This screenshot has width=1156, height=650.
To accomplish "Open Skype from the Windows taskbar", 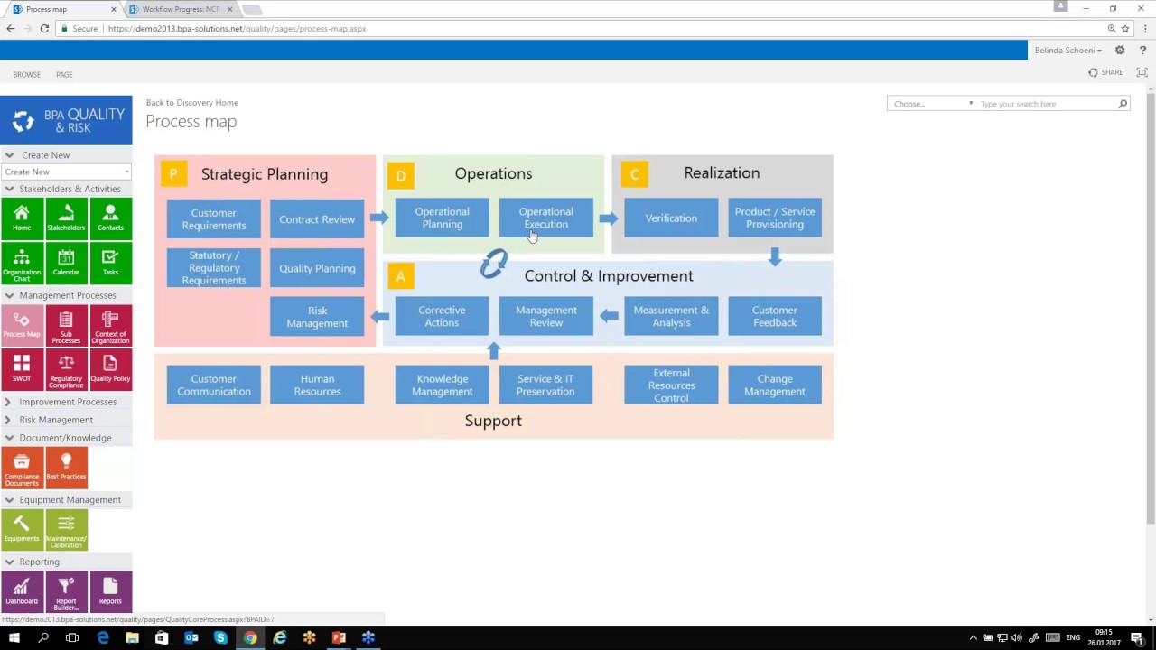I will tap(220, 638).
